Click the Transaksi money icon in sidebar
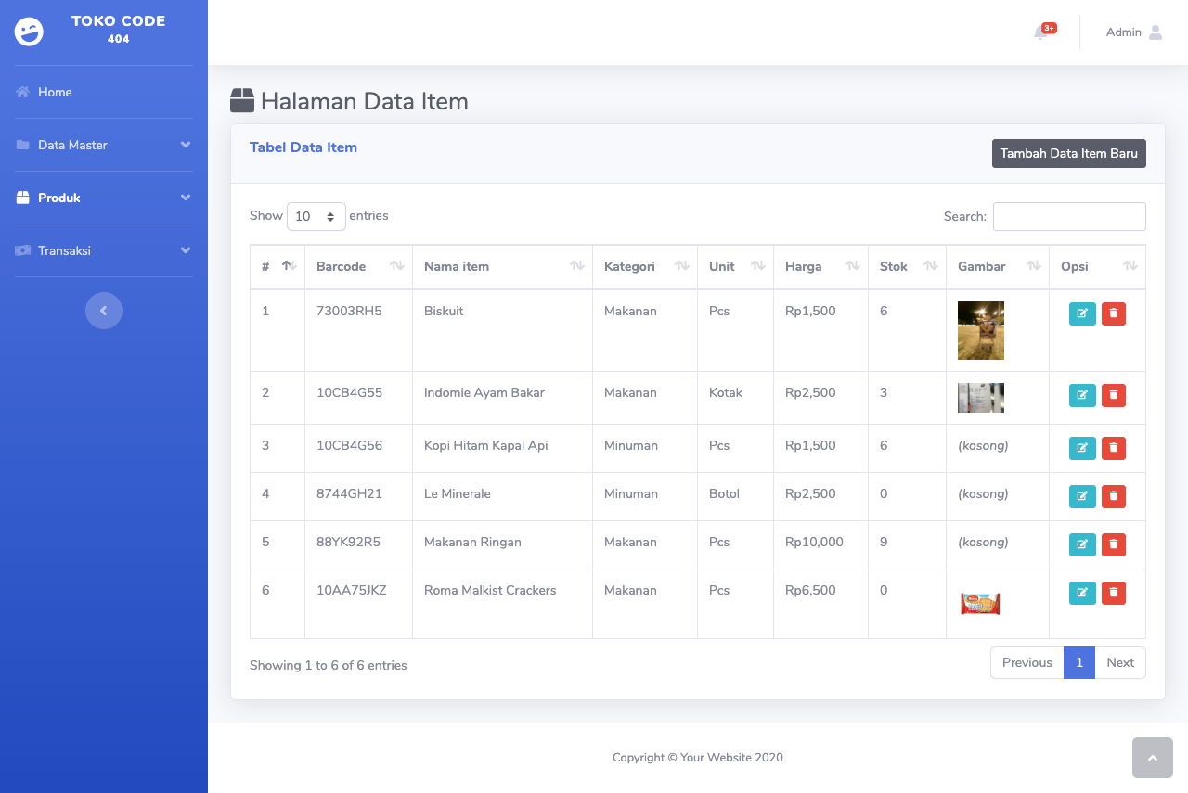 23,250
